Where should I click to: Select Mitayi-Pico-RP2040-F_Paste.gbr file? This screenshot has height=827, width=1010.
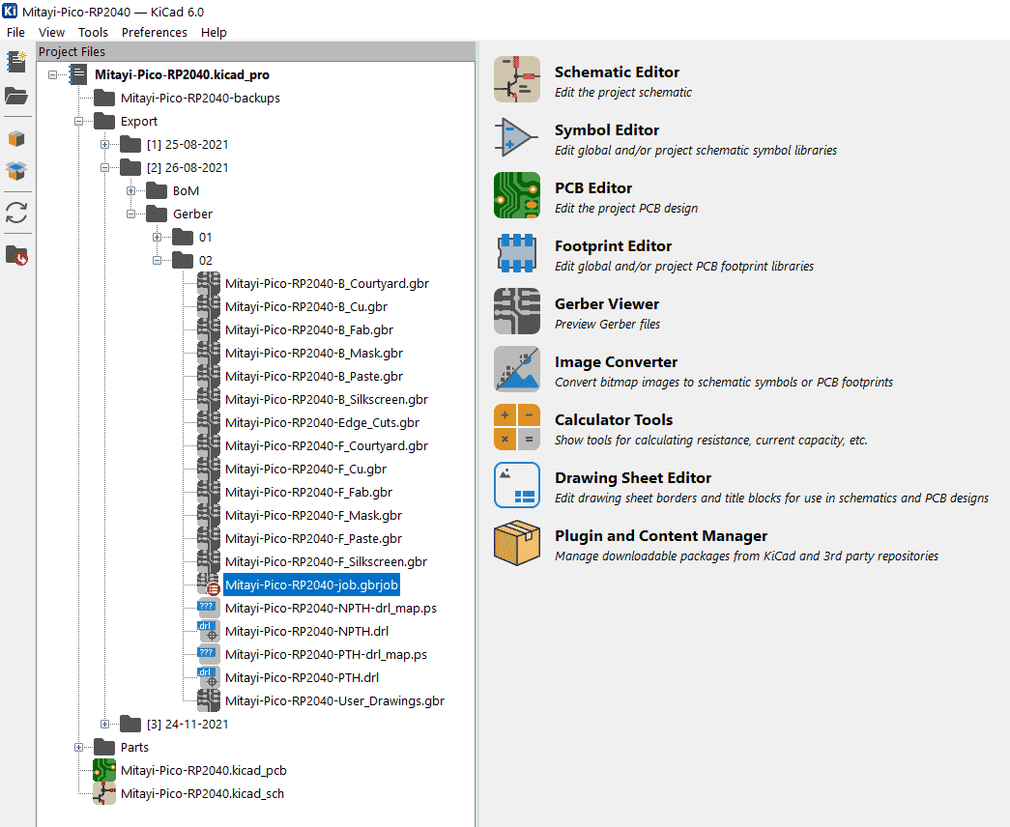(x=314, y=538)
